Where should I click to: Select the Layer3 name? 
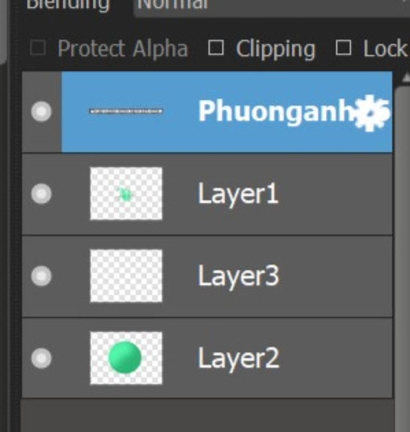(238, 276)
